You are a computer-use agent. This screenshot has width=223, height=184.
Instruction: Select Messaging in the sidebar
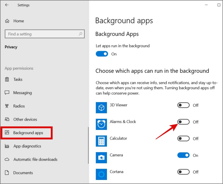click(x=22, y=93)
